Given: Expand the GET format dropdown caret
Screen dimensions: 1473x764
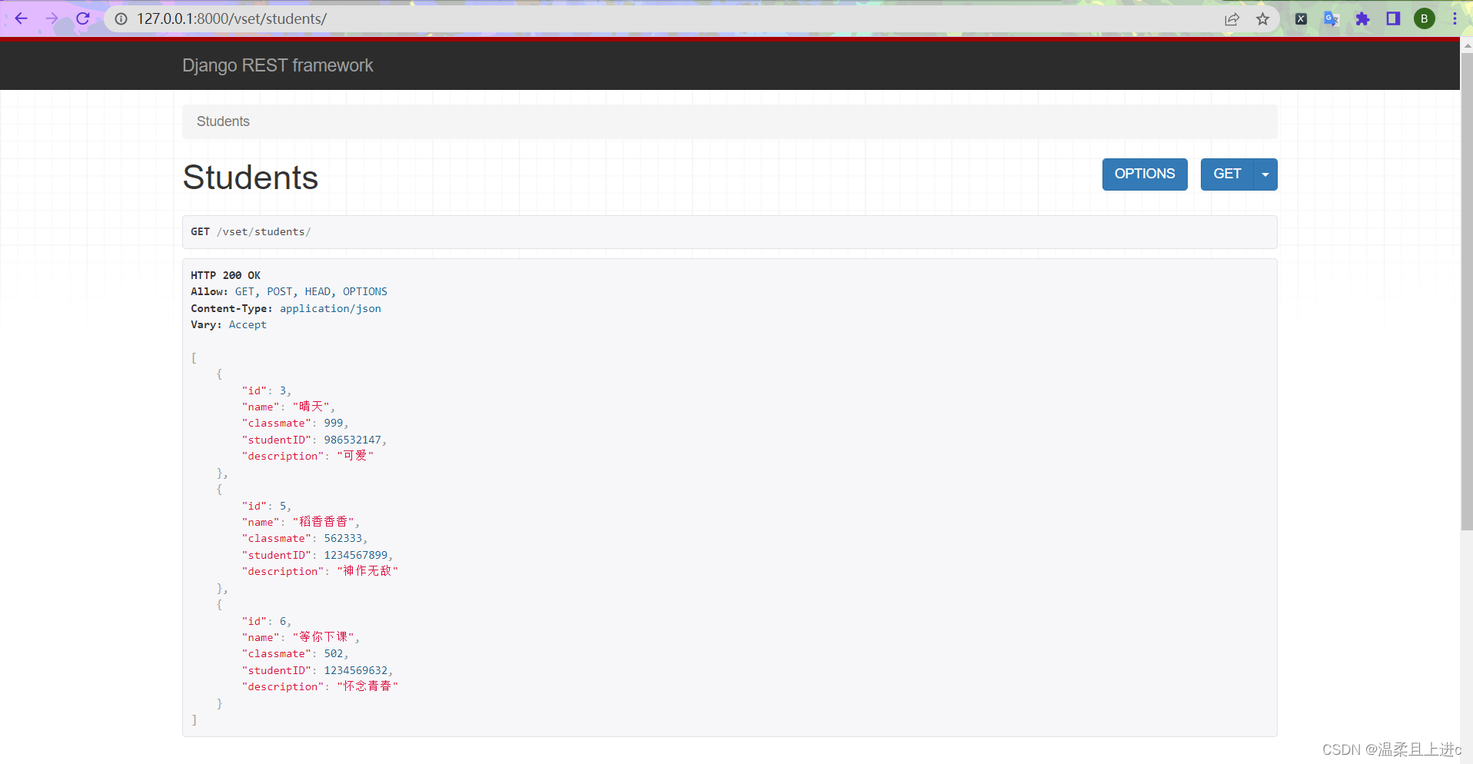Looking at the screenshot, I should coord(1265,174).
